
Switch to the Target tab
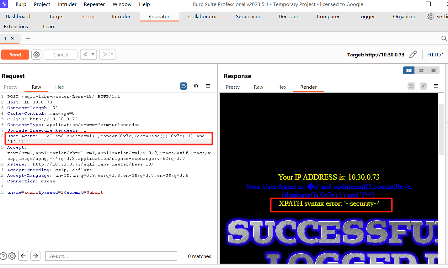pyautogui.click(x=56, y=17)
